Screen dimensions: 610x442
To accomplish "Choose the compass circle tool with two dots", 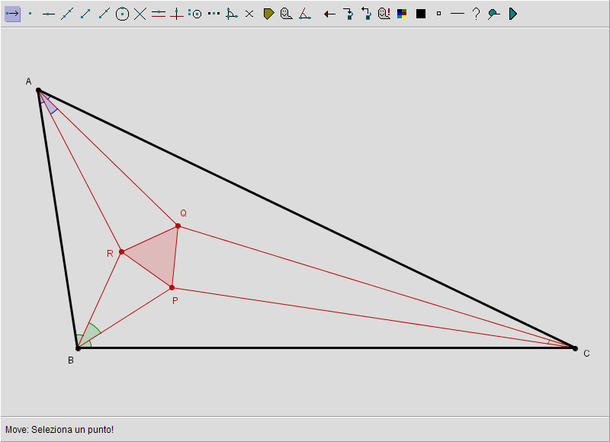I will click(x=195, y=14).
